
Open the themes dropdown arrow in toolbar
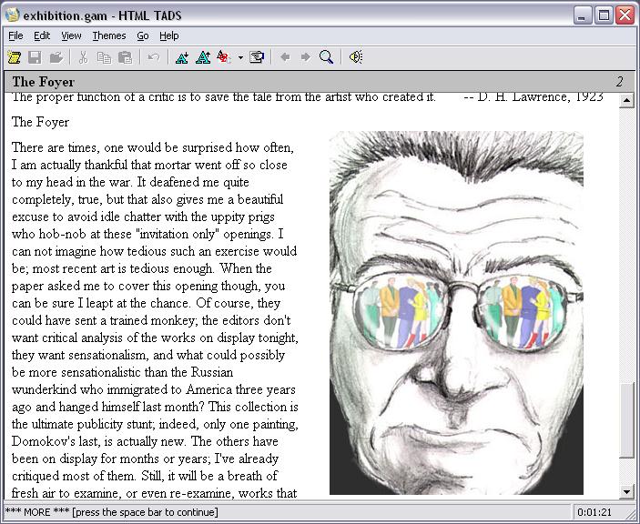tap(241, 57)
